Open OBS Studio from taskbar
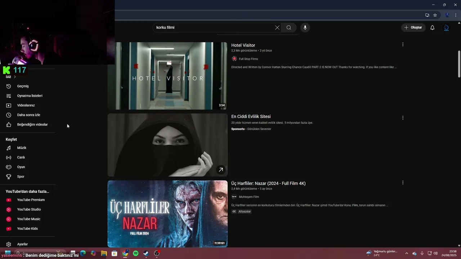 [x=157, y=253]
